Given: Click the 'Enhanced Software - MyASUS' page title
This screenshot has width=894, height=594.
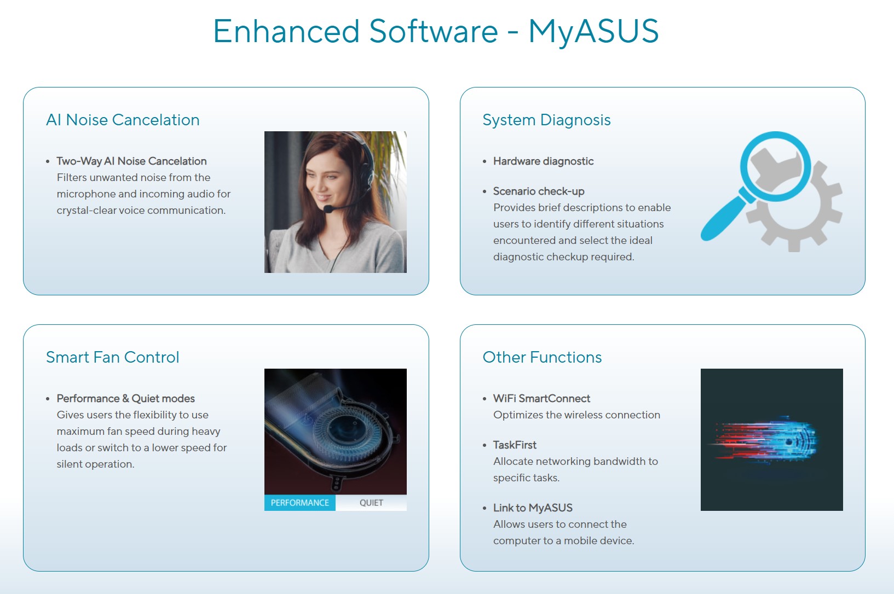Looking at the screenshot, I should coord(436,31).
